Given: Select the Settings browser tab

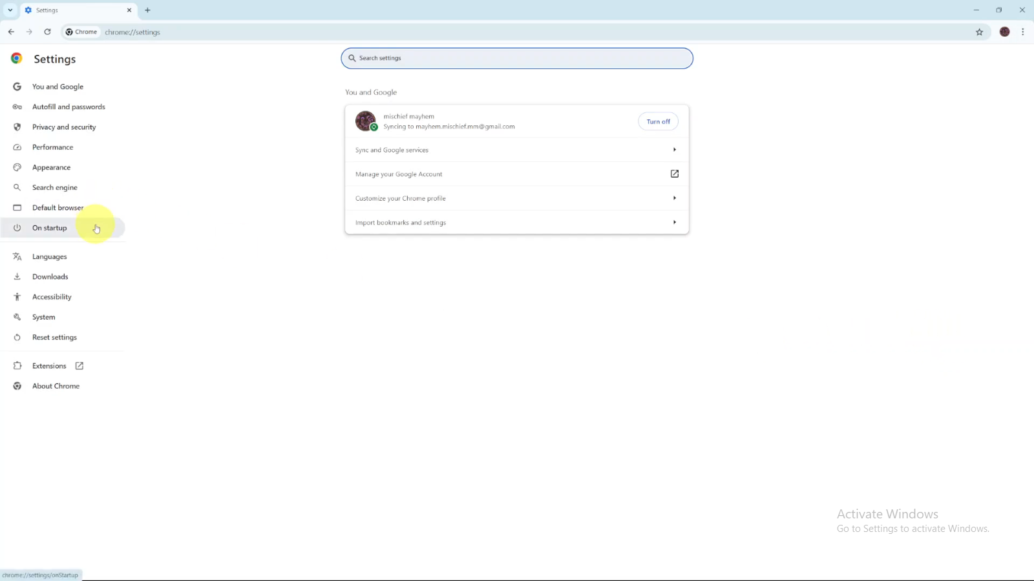Looking at the screenshot, I should pyautogui.click(x=78, y=10).
